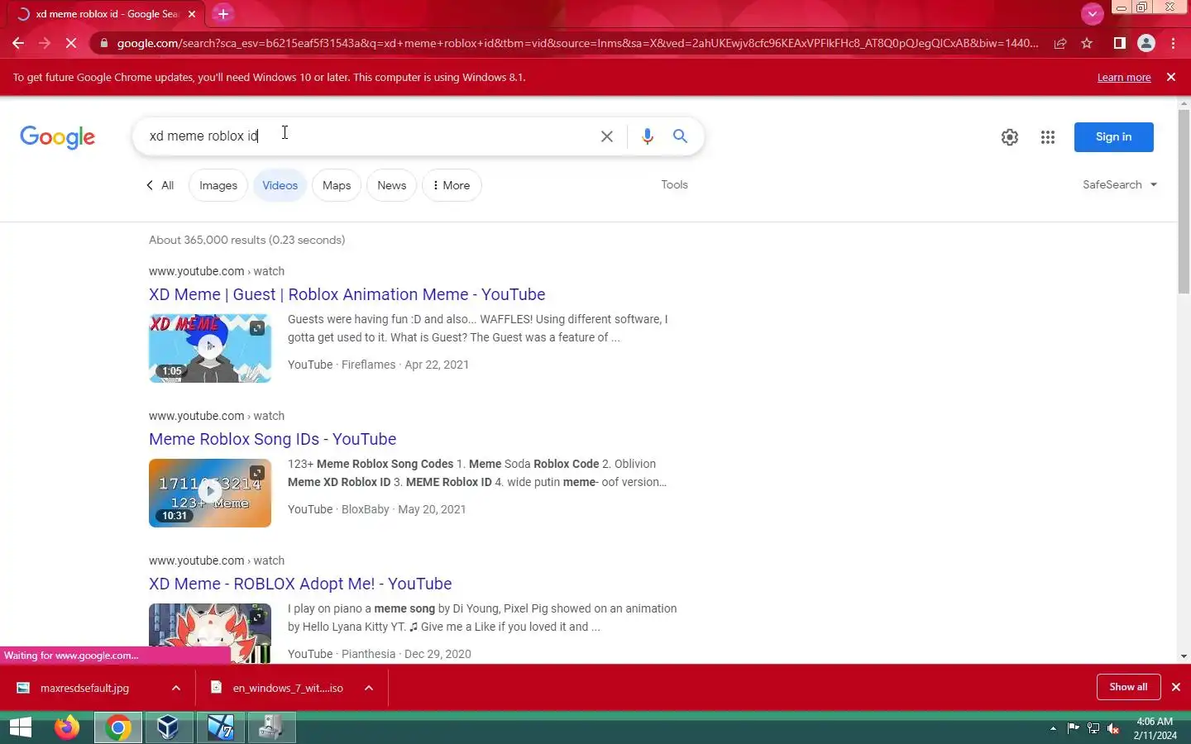Switch to the News tab
This screenshot has height=744, width=1191.
(x=391, y=185)
